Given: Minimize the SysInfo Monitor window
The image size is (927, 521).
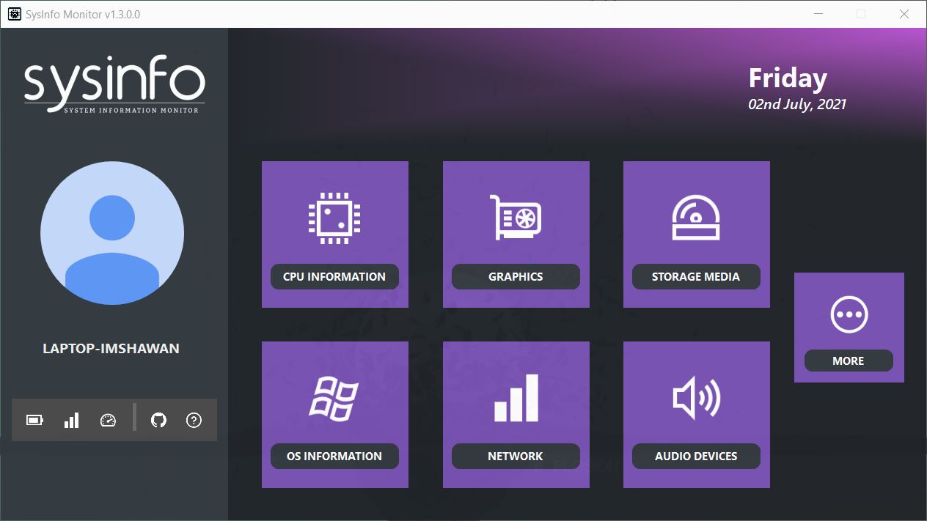Looking at the screenshot, I should pyautogui.click(x=820, y=14).
